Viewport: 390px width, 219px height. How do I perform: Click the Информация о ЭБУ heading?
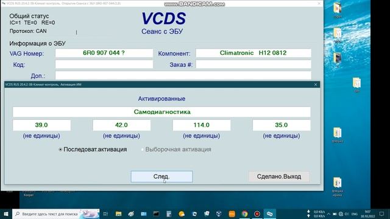coord(38,43)
